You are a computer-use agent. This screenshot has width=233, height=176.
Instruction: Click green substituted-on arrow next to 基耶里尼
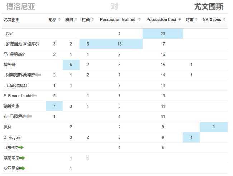(x=22, y=158)
